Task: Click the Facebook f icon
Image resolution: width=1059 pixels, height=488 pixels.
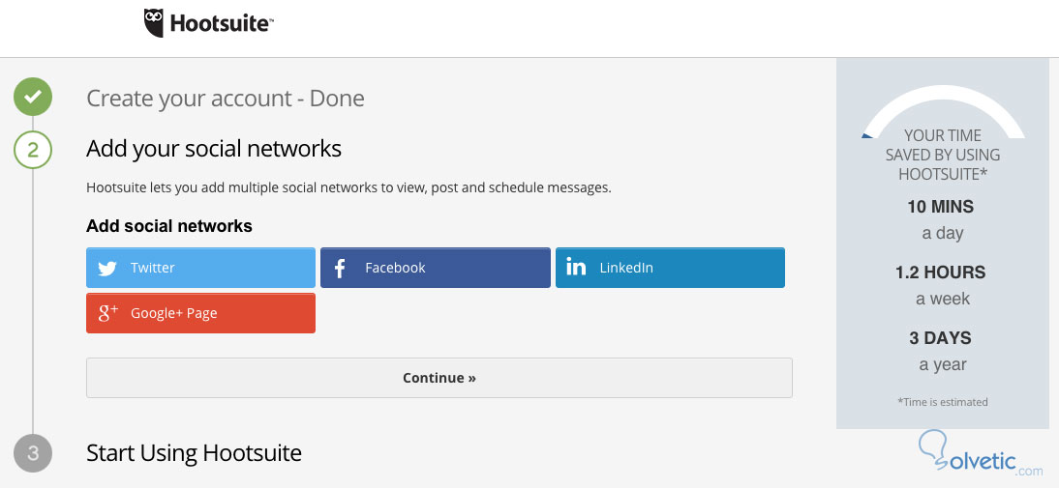Action: (342, 268)
